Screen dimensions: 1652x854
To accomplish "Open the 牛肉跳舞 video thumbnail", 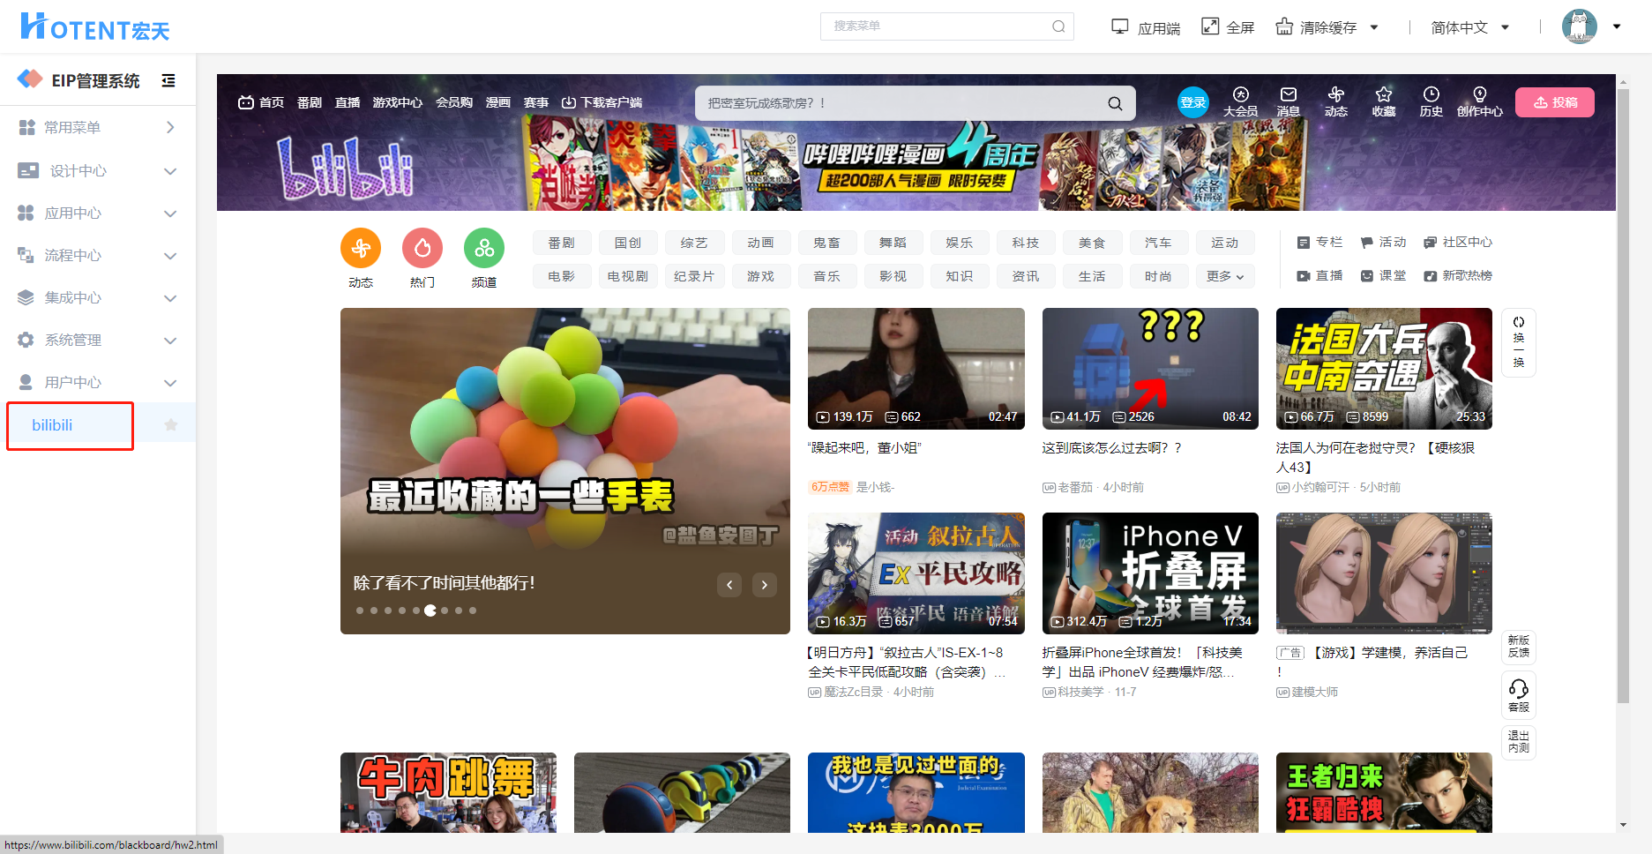I will pos(448,792).
